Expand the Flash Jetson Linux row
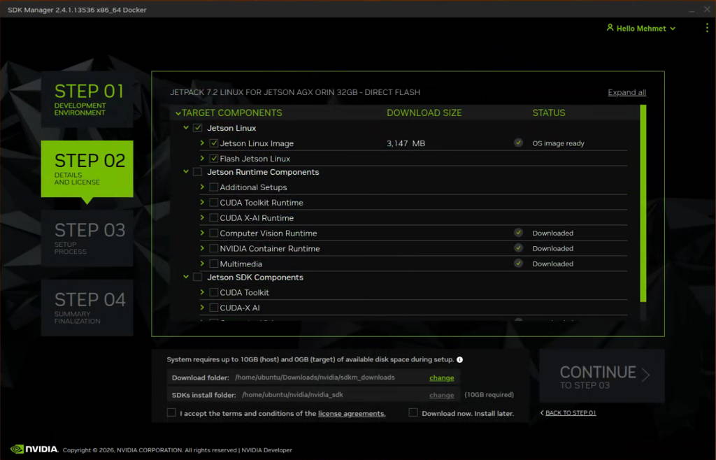The image size is (716, 460). click(x=202, y=158)
